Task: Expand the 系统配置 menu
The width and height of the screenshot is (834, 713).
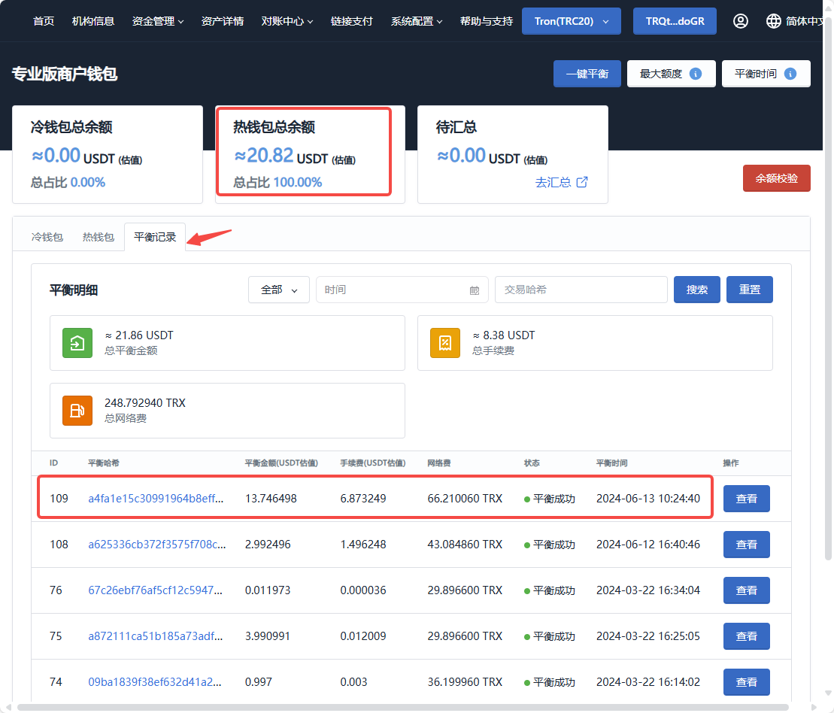Action: (417, 21)
